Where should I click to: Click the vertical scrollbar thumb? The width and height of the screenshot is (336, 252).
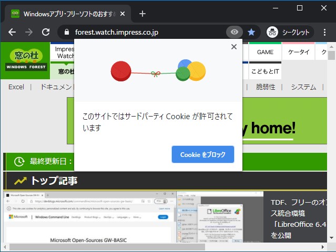click(x=331, y=56)
